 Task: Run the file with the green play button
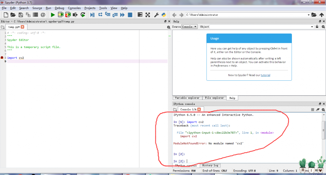[53, 15]
